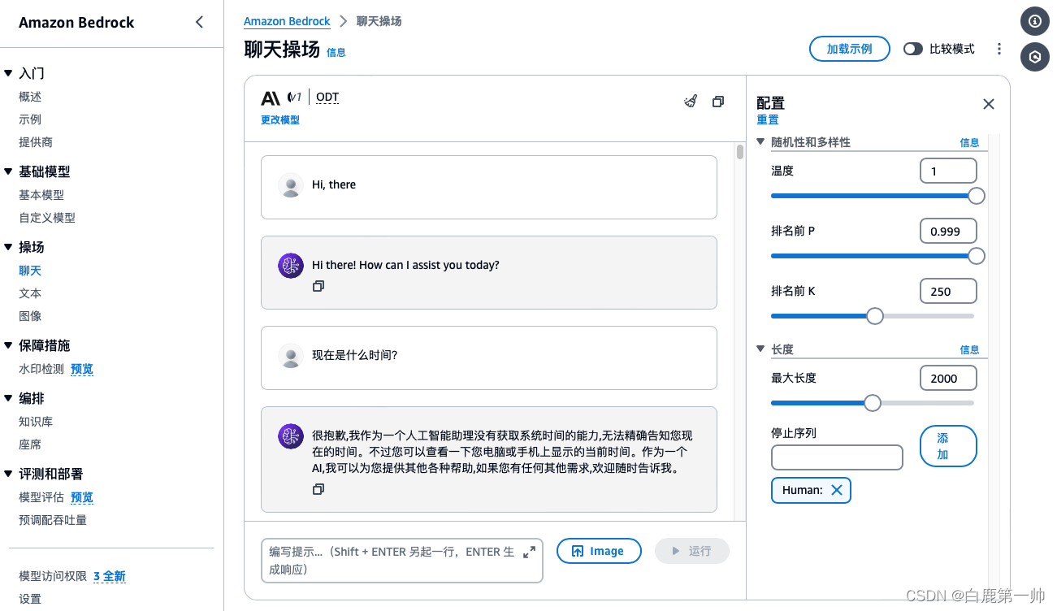Screen dimensions: 1057x611
Task: Collapse the 评测和部署 section
Action: point(8,474)
